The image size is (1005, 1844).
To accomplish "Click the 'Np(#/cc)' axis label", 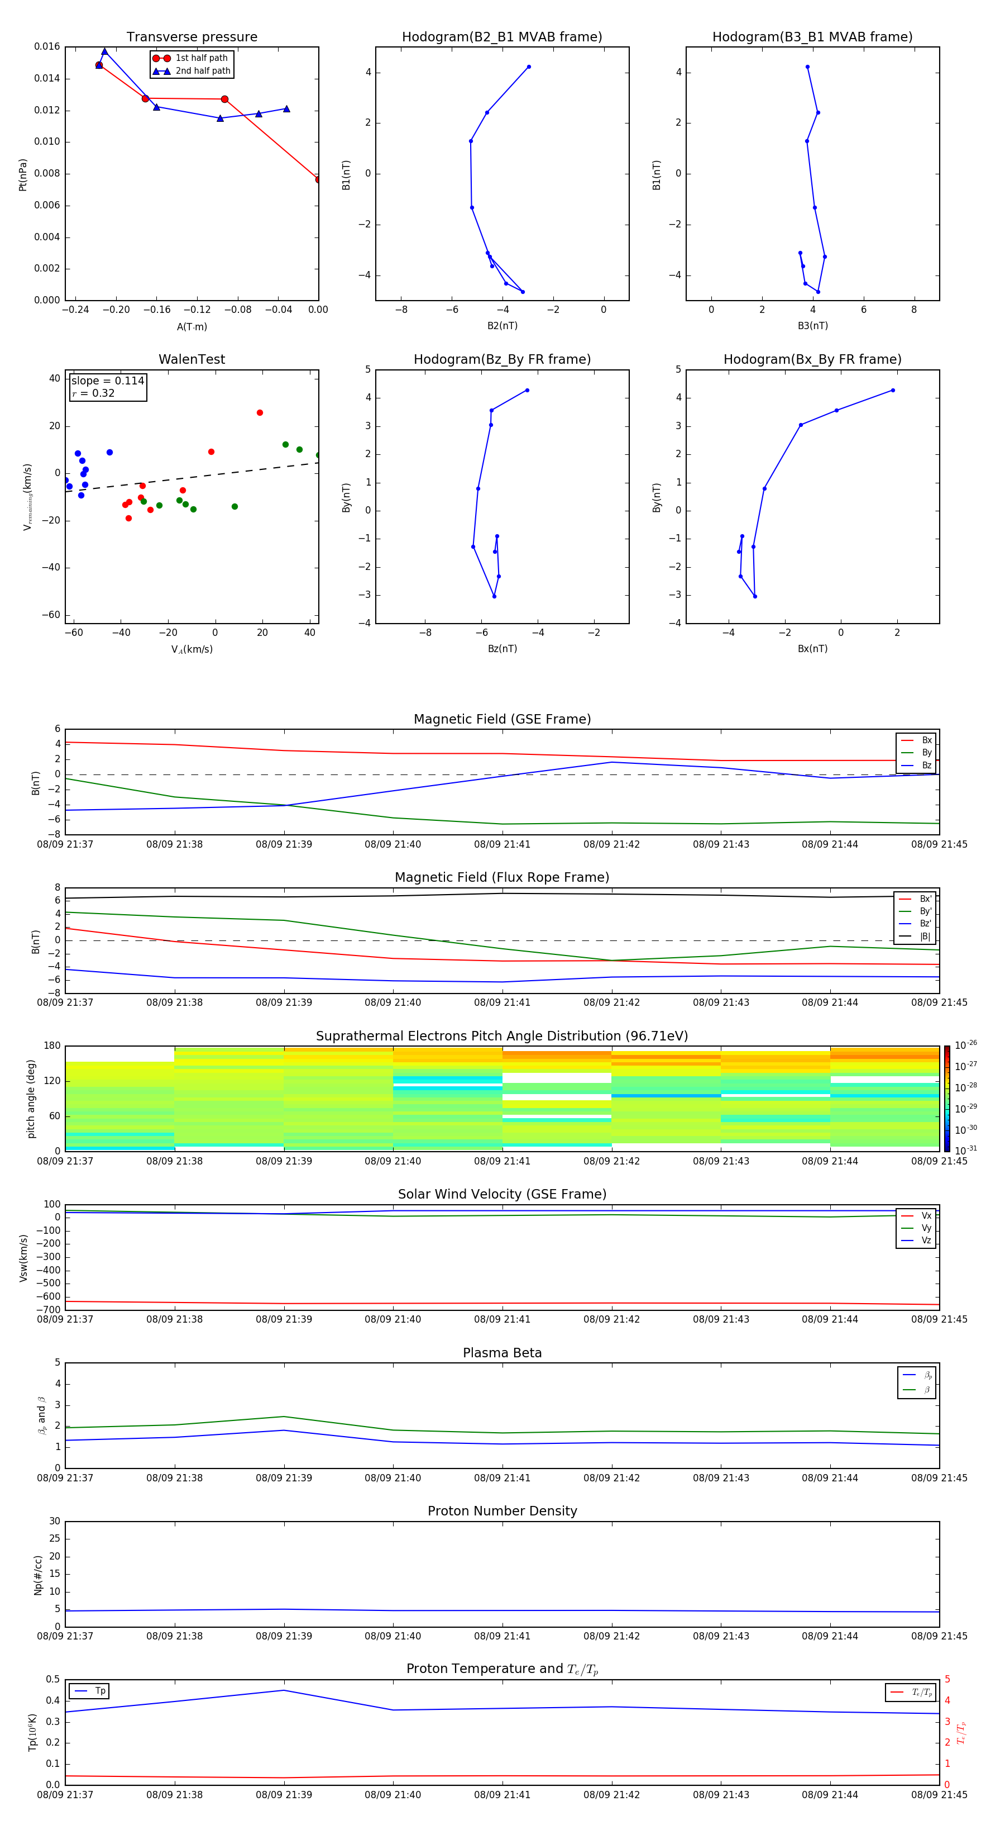I will pyautogui.click(x=38, y=1575).
